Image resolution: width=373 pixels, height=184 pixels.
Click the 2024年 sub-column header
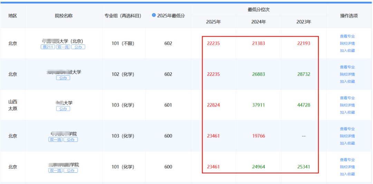[259, 22]
